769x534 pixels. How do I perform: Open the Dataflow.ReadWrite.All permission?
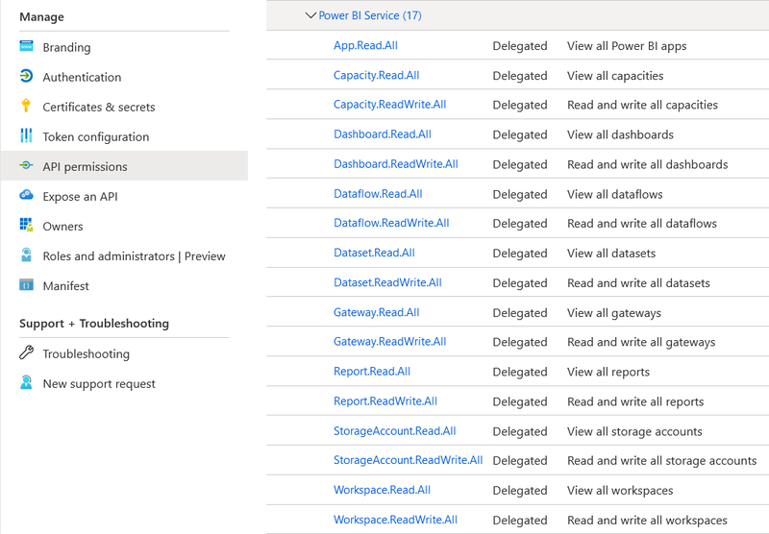391,223
